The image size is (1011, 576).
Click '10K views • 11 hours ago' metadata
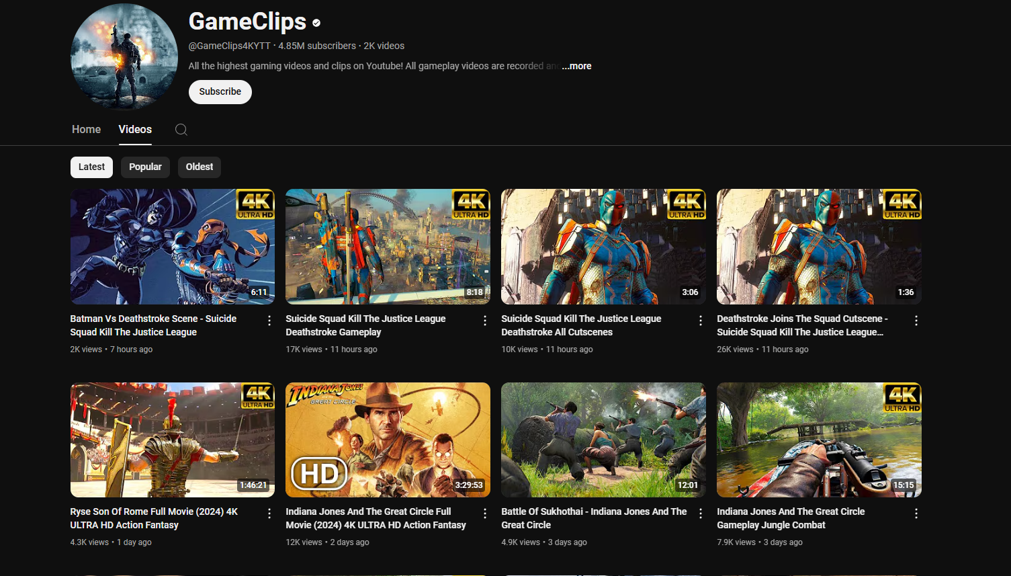(x=547, y=349)
